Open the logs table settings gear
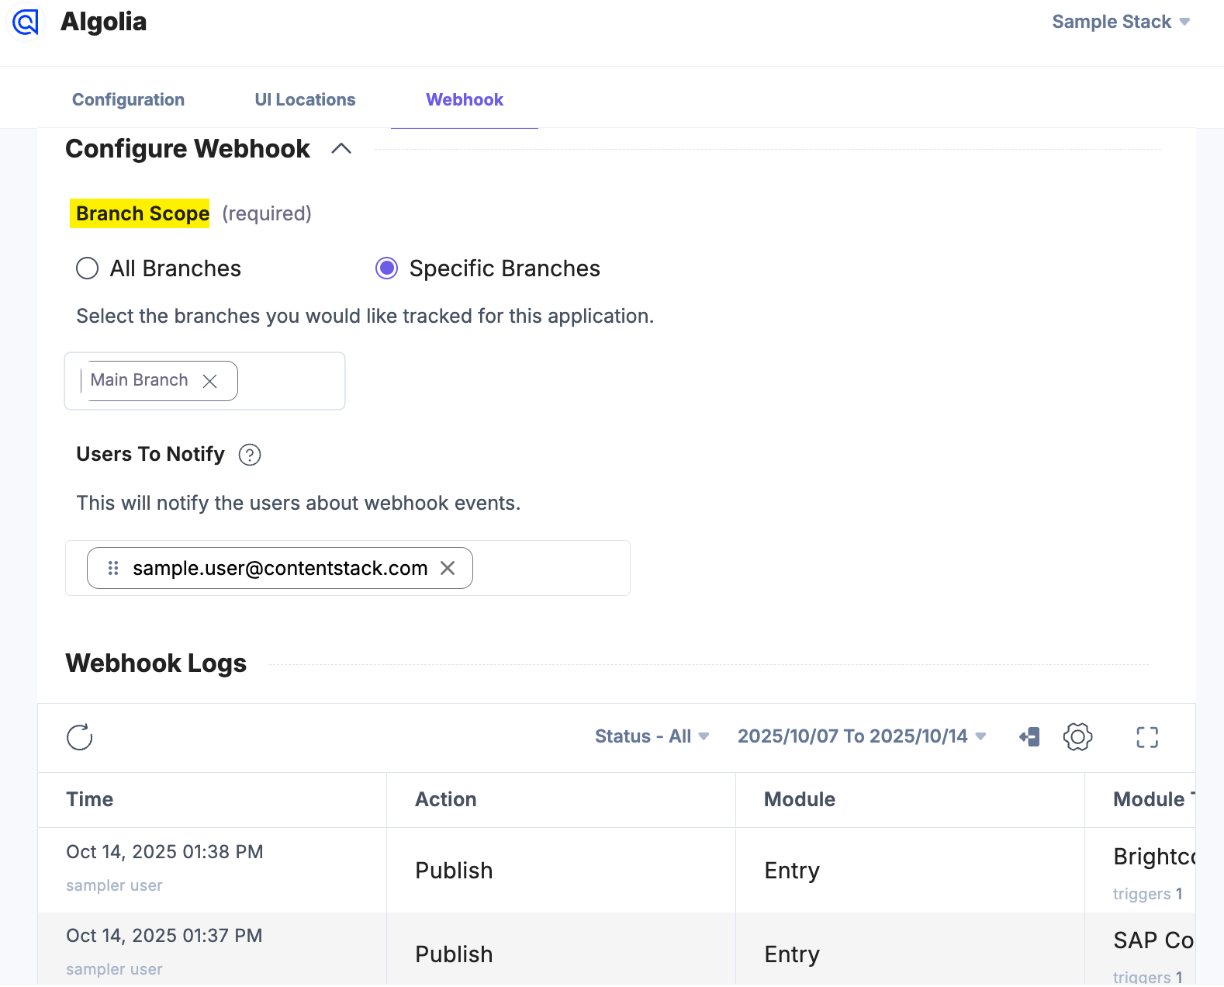The image size is (1224, 987). 1077,737
